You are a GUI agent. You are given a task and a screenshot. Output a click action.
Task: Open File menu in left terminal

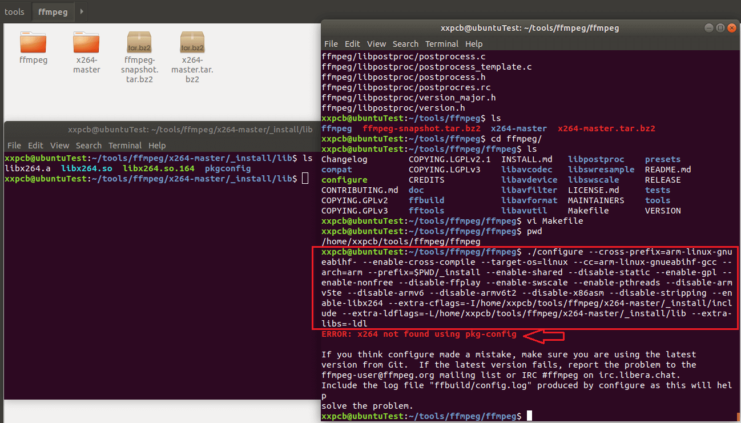[14, 146]
